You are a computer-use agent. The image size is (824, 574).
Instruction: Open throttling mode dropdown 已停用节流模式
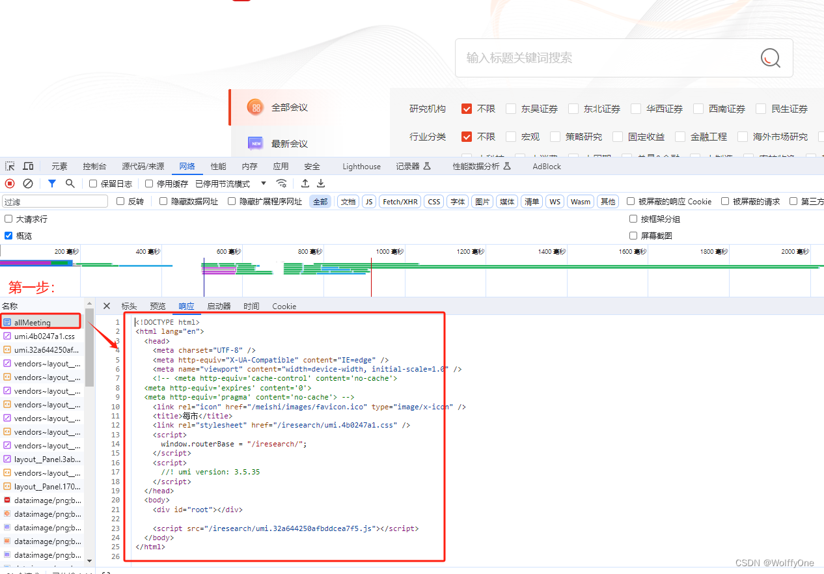[231, 184]
